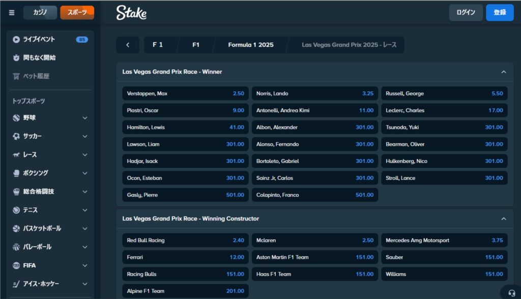
Task: Collapse the Winning Constructor section
Action: [503, 219]
